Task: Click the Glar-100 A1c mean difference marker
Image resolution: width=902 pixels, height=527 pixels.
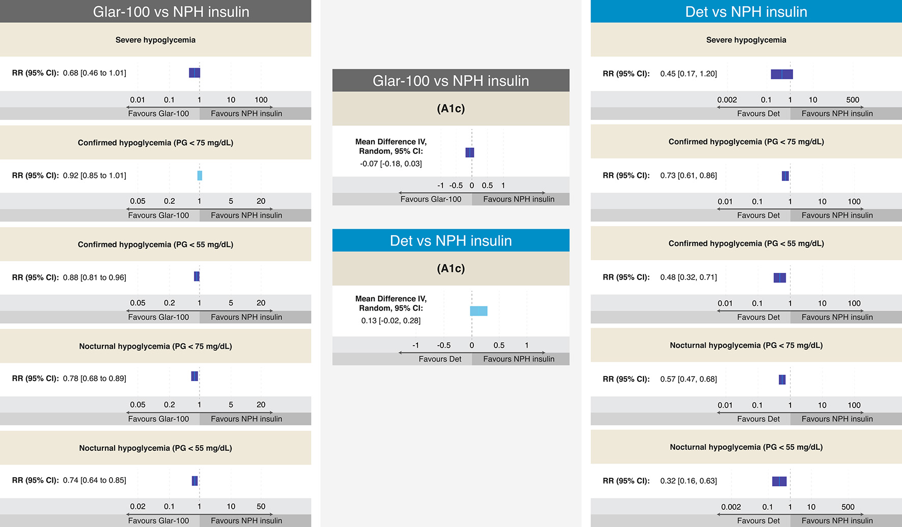Action: pyautogui.click(x=470, y=152)
